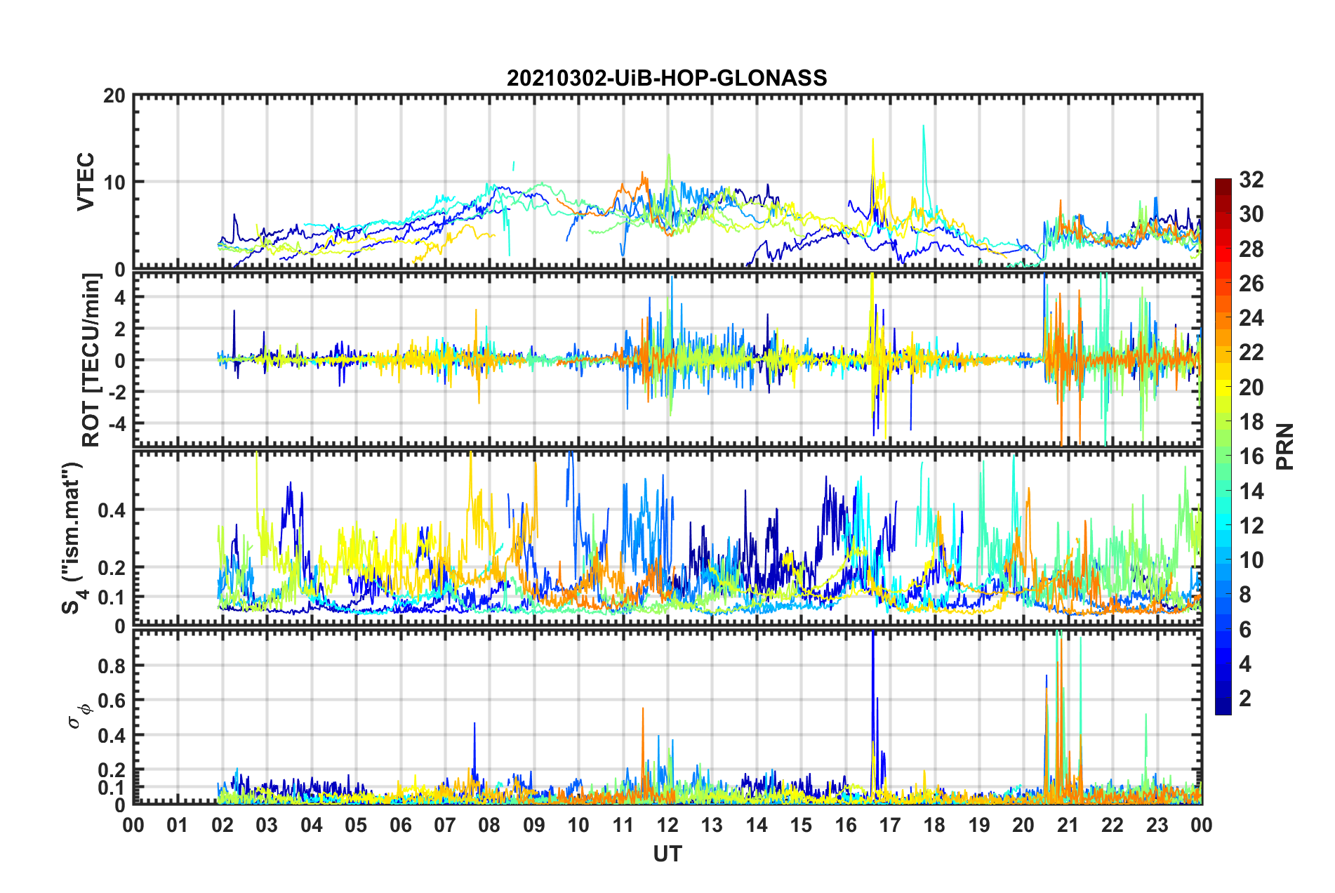Click hour tick 19 on UT axis
This screenshot has height=893, width=1335.
tap(979, 825)
